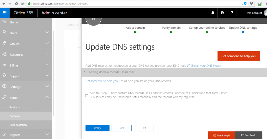Expand the Billing menu chevron
267x139 pixels.
pos(47,65)
